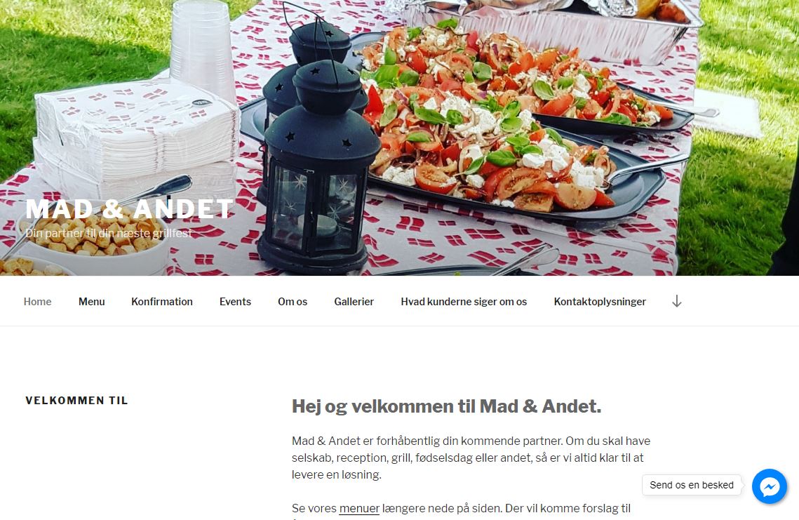Click the napkin stack in the header photo
Screen dimensions: 799x520
coord(137,137)
